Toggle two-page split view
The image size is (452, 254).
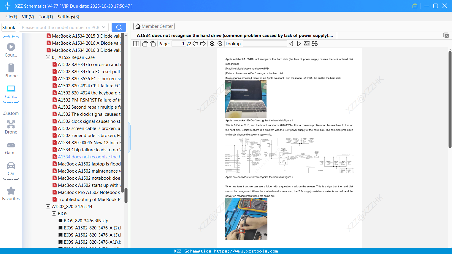click(x=136, y=44)
